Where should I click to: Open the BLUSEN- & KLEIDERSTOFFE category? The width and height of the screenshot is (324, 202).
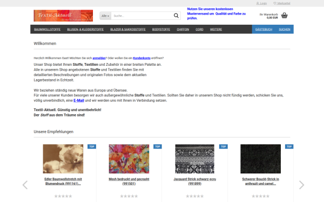point(85,29)
